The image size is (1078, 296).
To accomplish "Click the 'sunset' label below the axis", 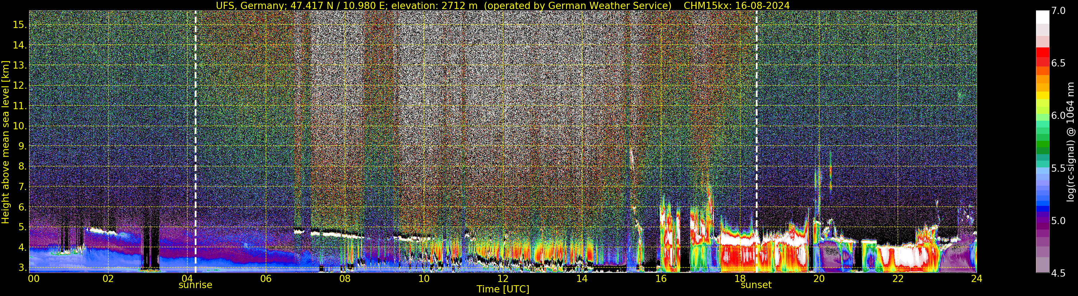I will (x=756, y=285).
